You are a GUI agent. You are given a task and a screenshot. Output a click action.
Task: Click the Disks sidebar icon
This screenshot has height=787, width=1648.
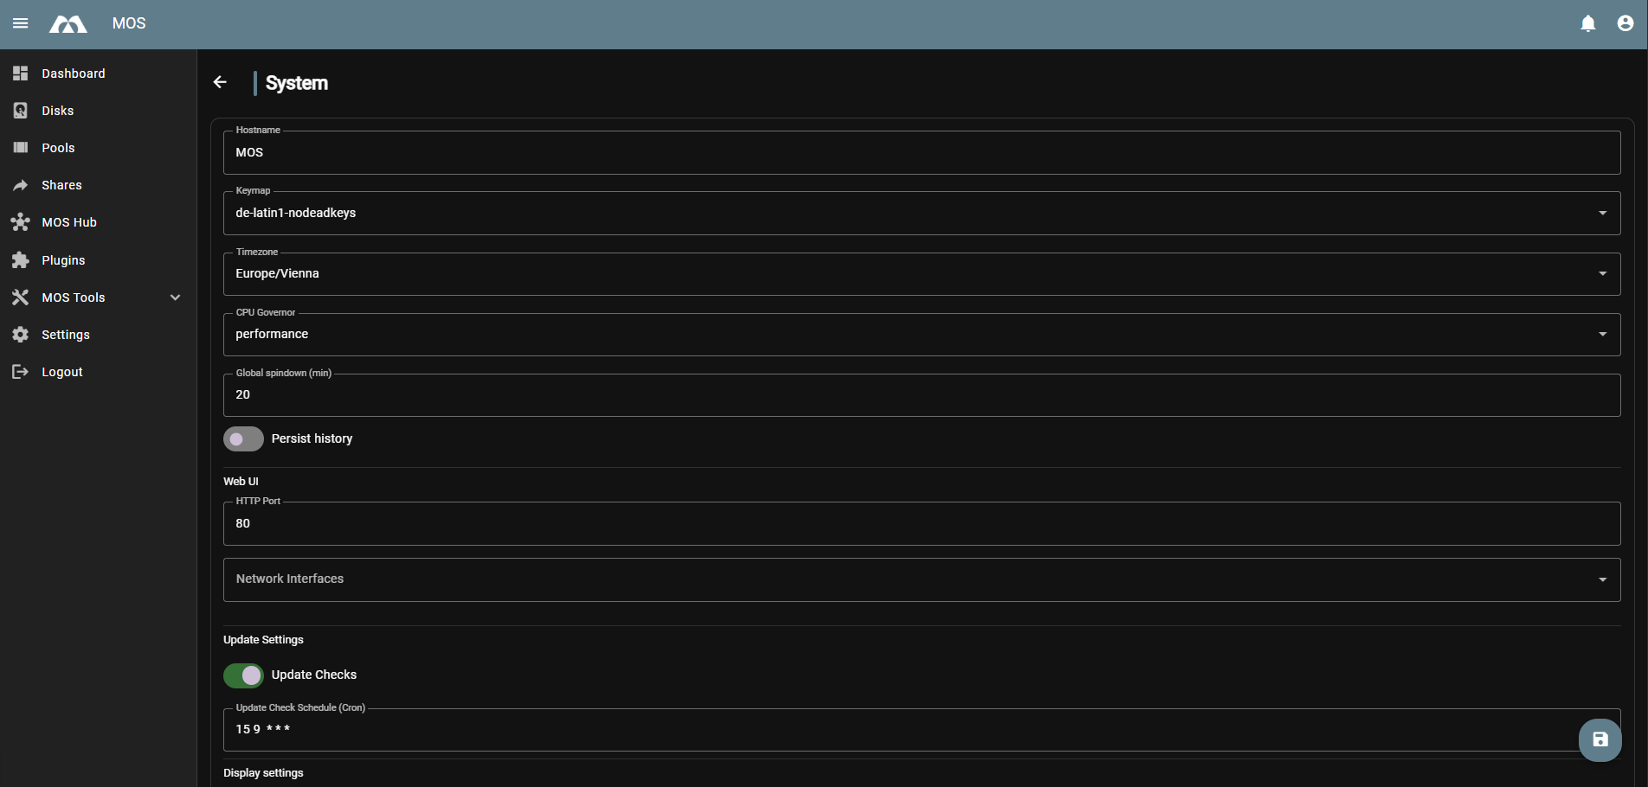click(x=21, y=111)
